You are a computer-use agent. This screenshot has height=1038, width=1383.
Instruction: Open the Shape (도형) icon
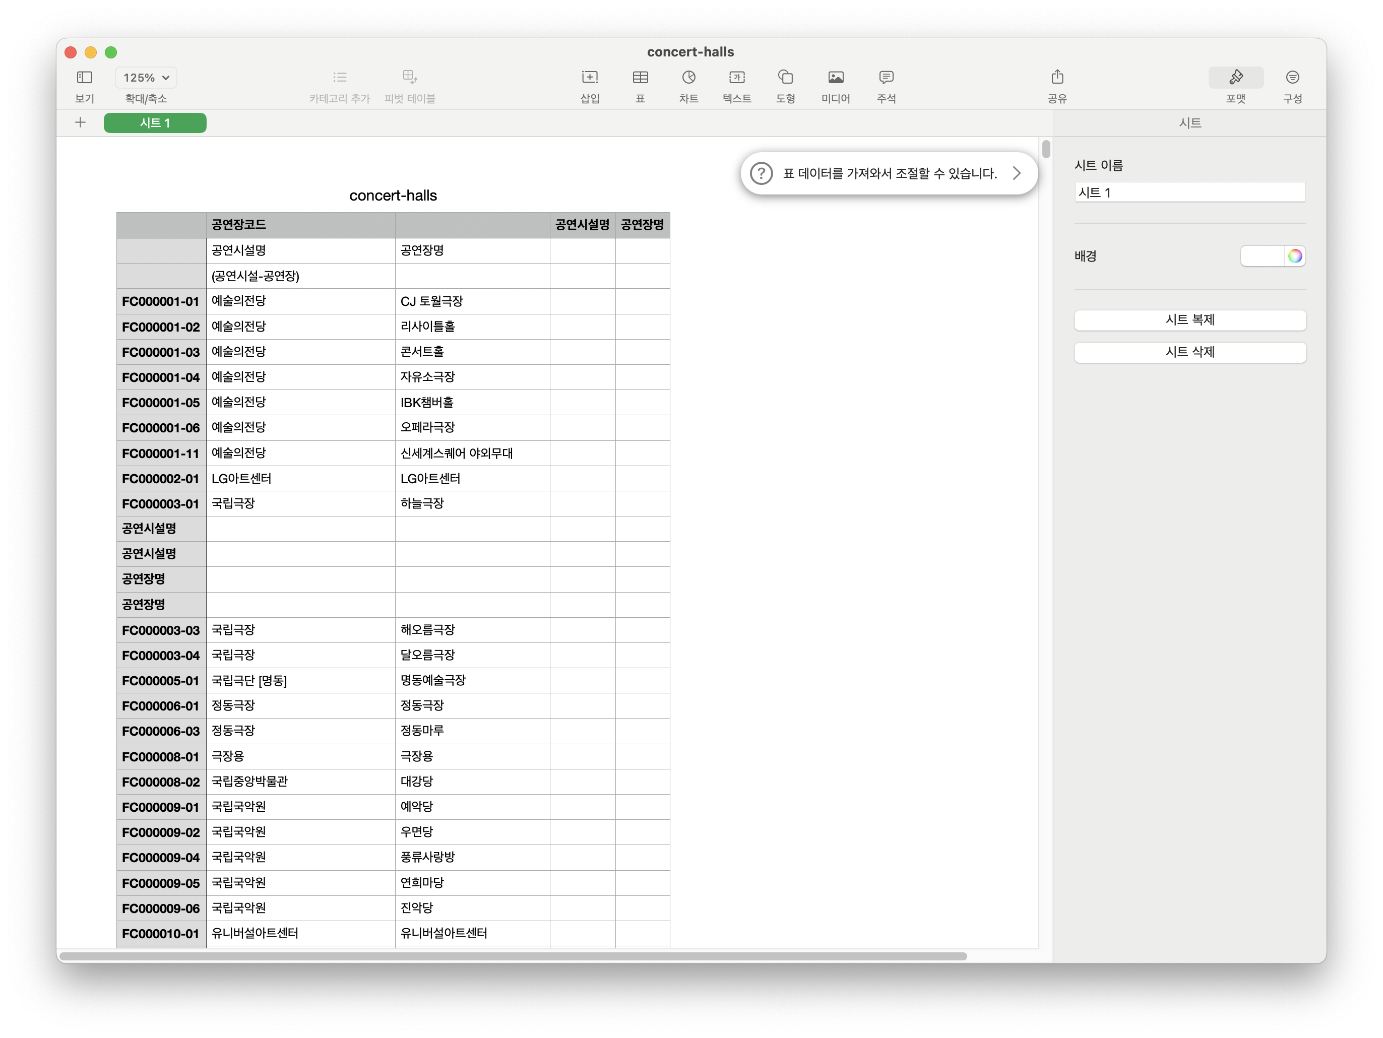coord(785,78)
